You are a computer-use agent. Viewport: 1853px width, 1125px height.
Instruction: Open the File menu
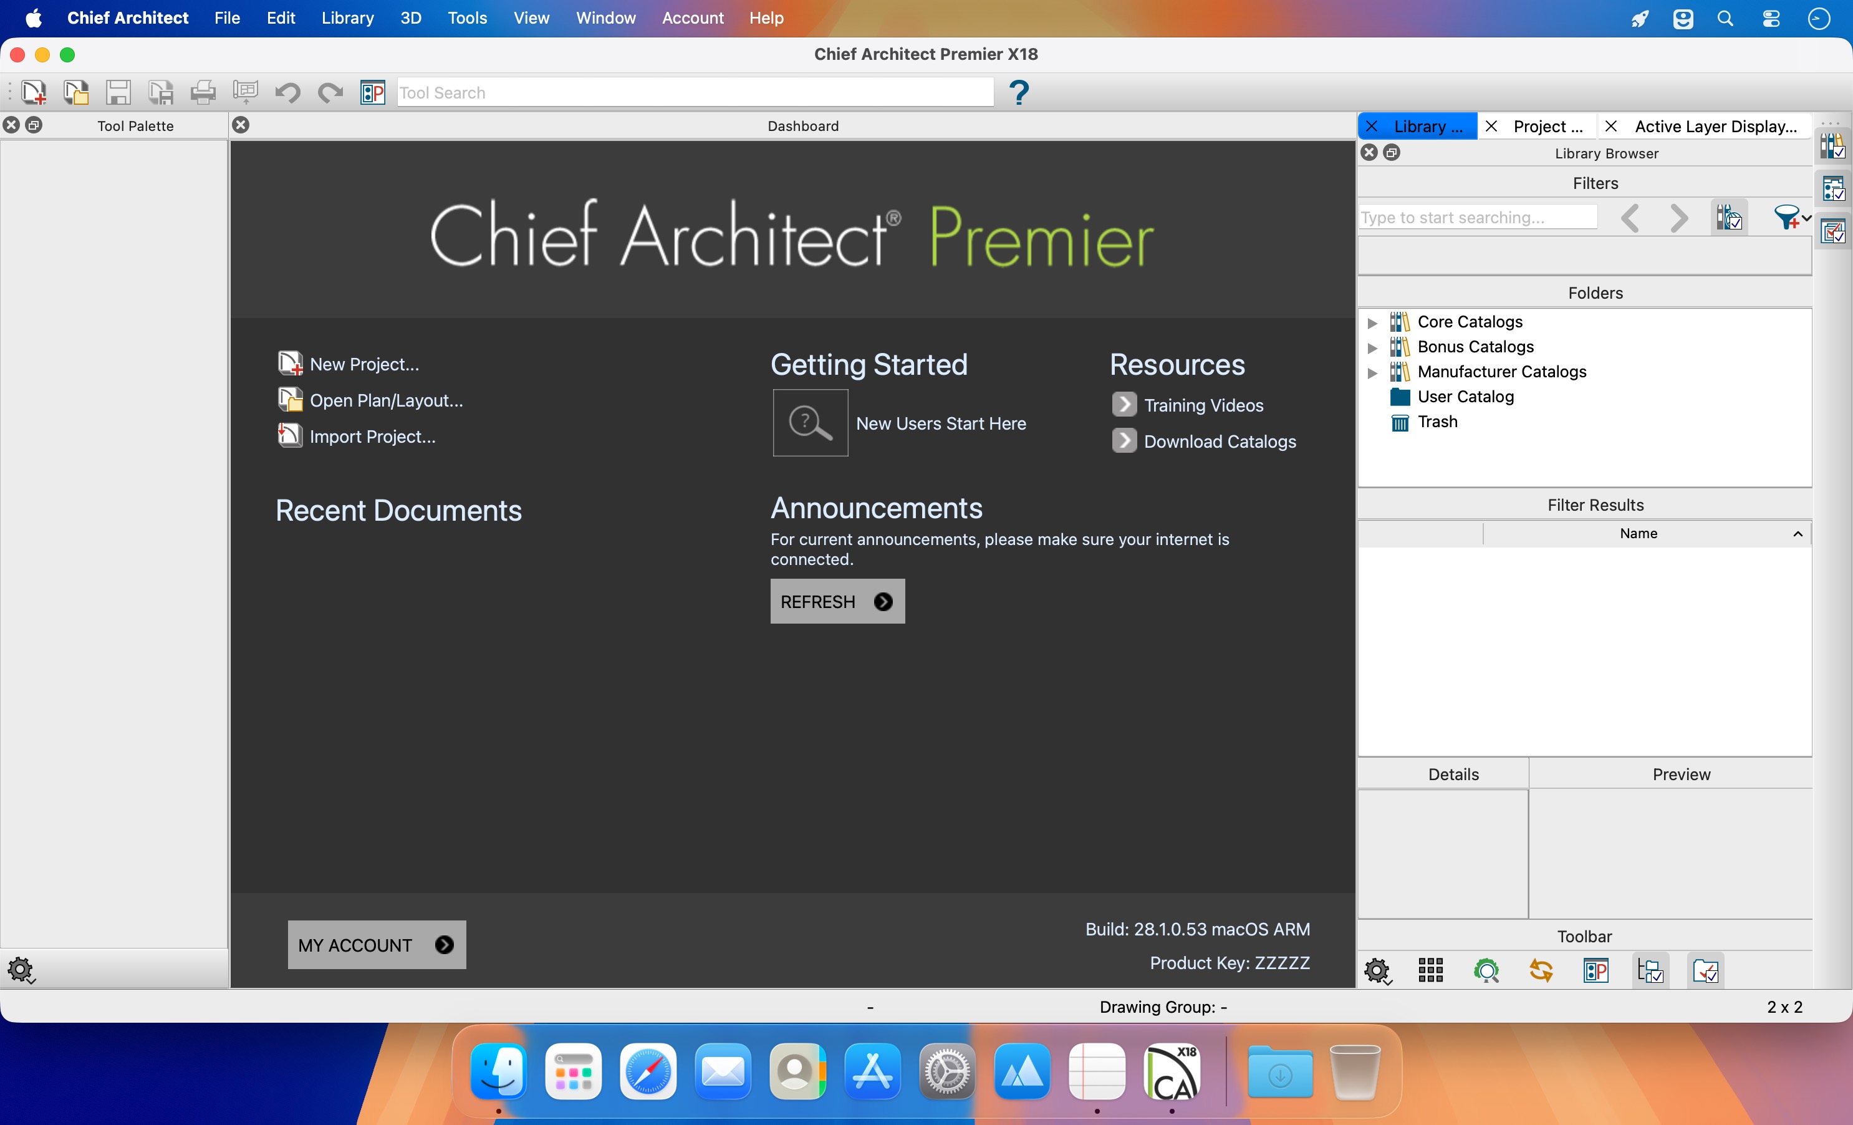(x=227, y=18)
